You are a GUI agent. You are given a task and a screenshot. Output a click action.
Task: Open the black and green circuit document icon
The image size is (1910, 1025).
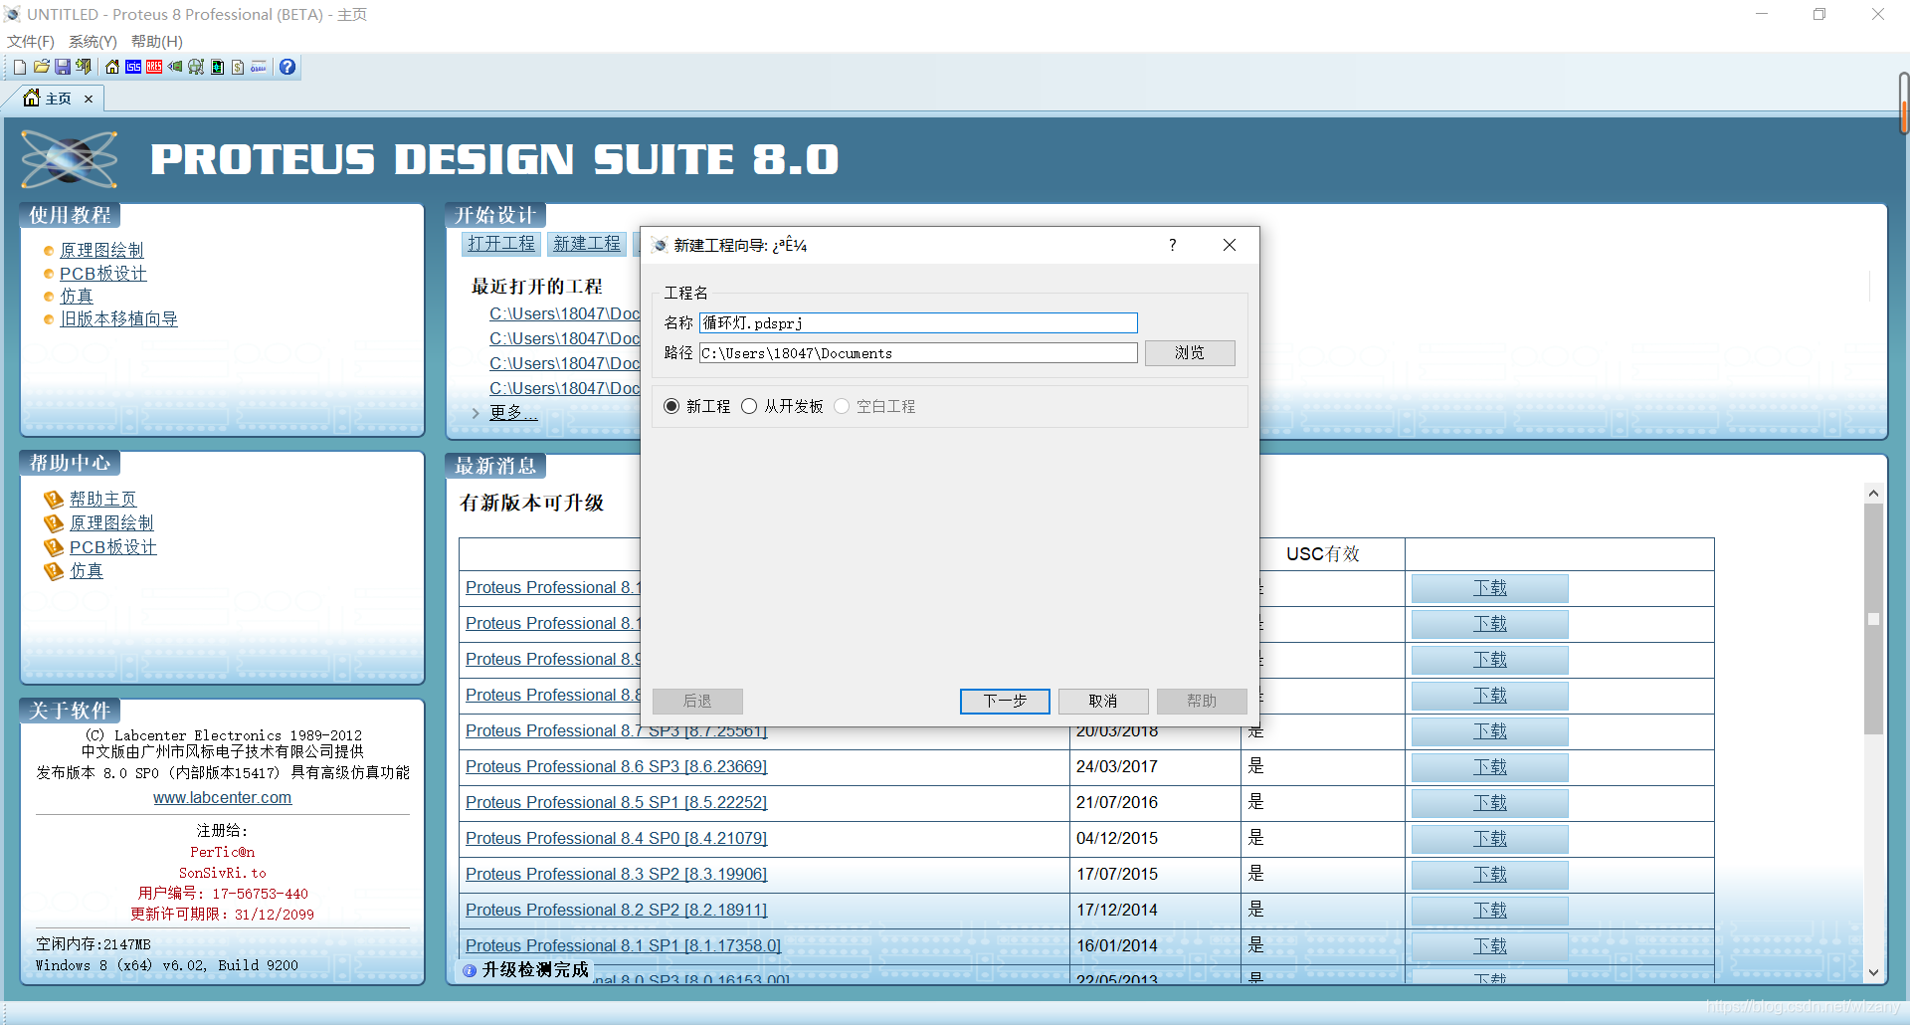tap(217, 67)
